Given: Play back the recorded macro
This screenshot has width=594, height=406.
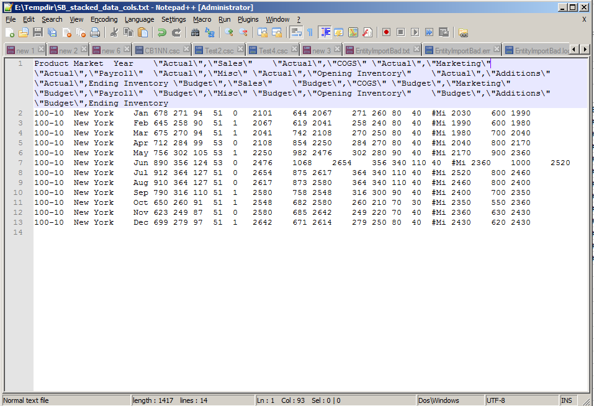Looking at the screenshot, I should tap(415, 33).
